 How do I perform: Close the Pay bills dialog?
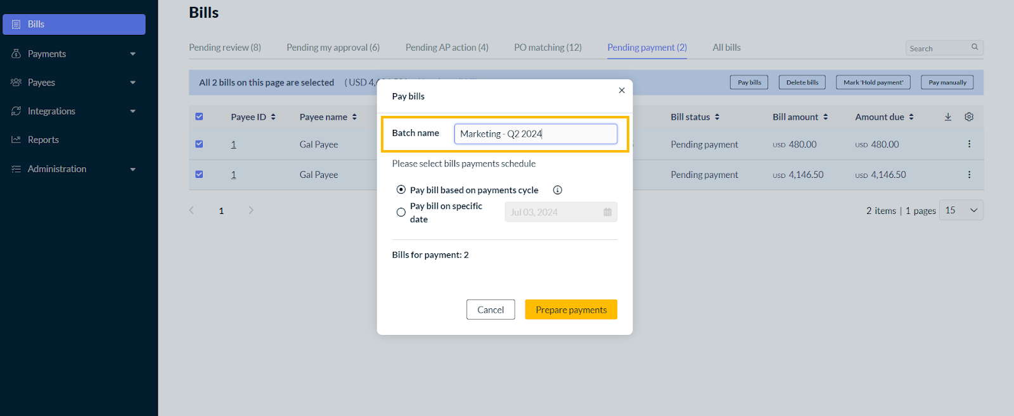pyautogui.click(x=622, y=91)
